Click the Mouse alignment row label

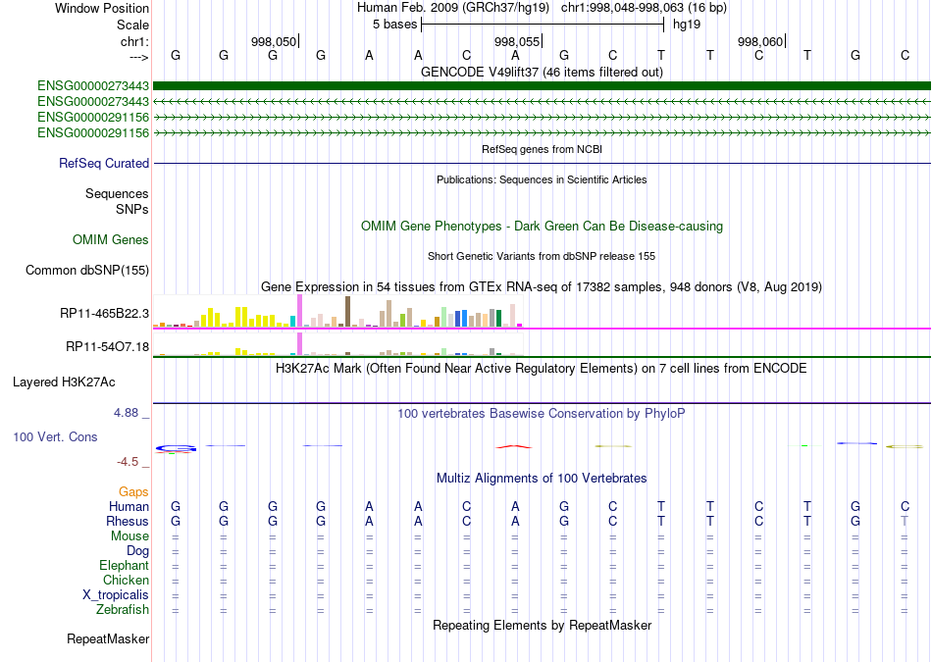tap(129, 536)
